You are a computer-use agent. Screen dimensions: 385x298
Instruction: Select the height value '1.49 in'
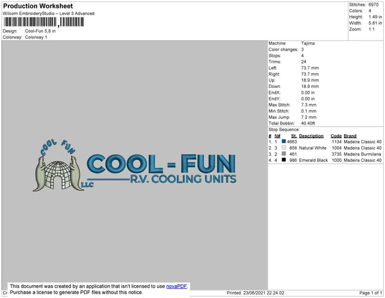tap(375, 17)
